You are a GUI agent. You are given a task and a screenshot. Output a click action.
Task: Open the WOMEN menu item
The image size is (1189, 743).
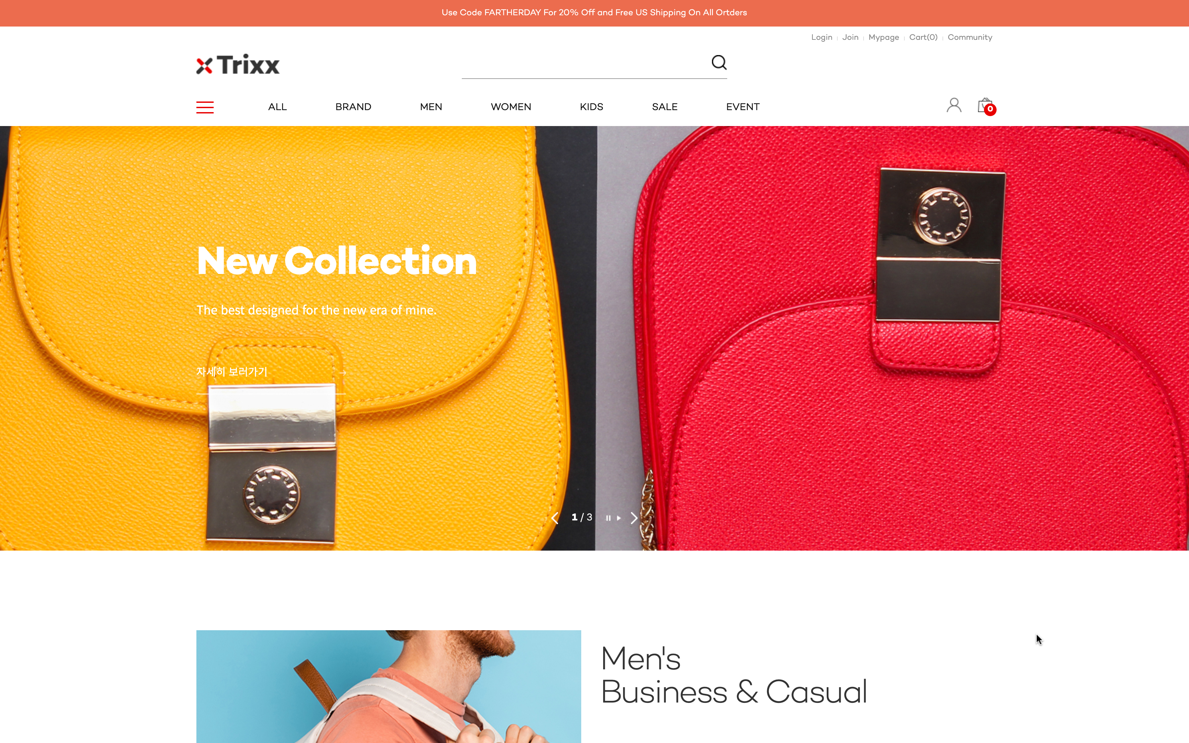click(x=511, y=106)
